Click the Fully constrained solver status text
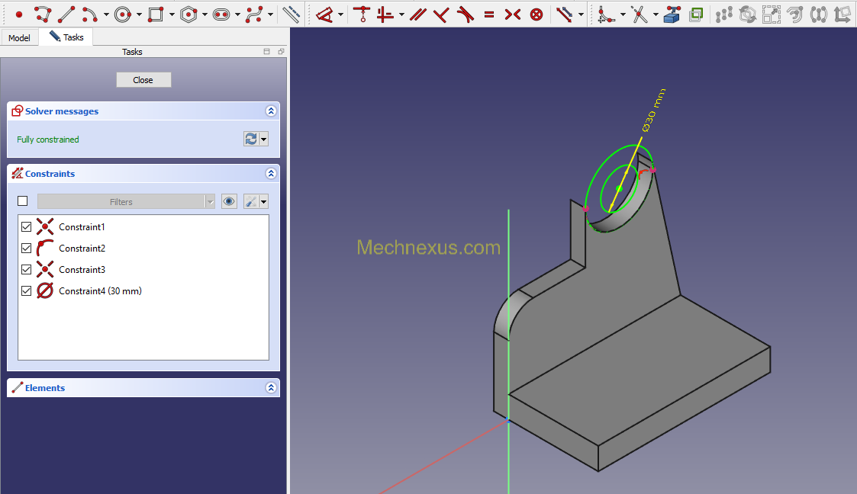857x494 pixels. pyautogui.click(x=48, y=140)
